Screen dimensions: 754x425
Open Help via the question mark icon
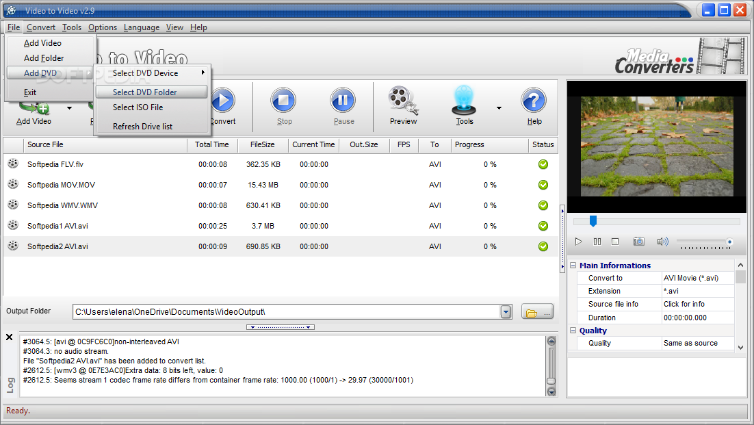pos(534,101)
